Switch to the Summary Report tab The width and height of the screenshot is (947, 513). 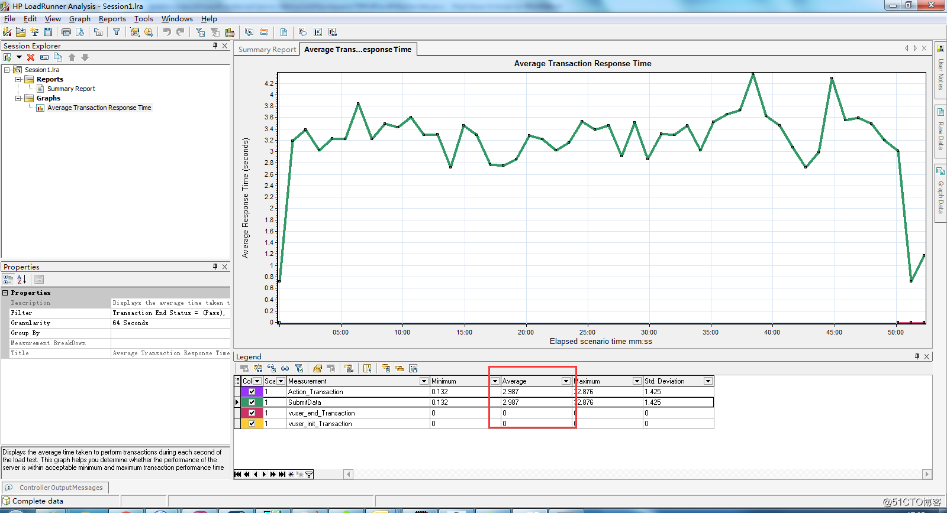click(267, 50)
